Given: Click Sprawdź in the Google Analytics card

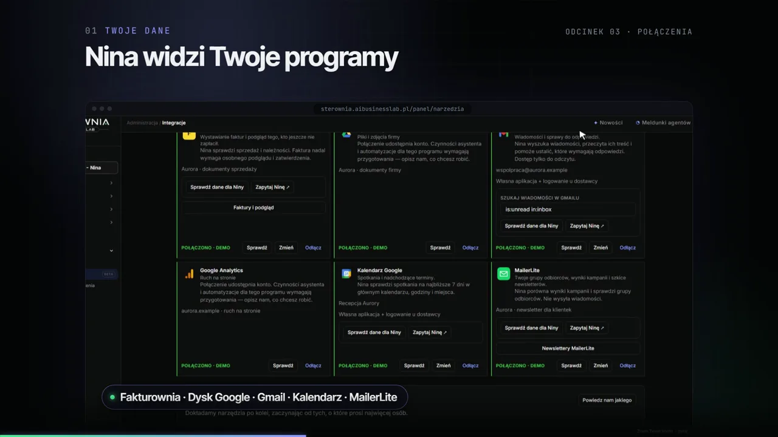Looking at the screenshot, I should tap(283, 365).
